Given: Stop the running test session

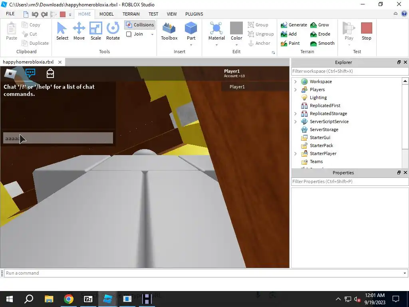Looking at the screenshot, I should [x=366, y=31].
